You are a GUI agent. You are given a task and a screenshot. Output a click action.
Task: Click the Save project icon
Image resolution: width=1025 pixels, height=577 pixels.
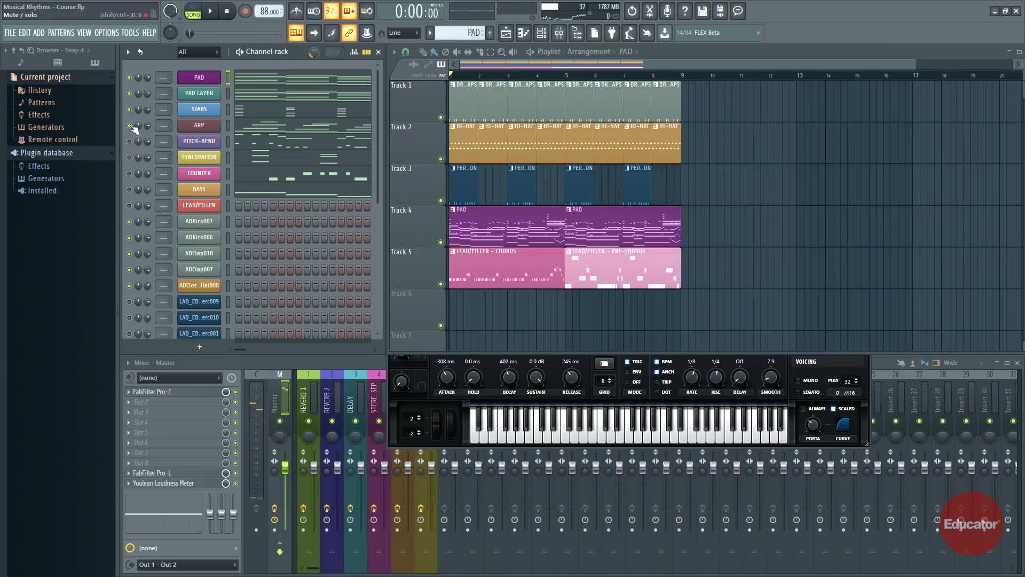pyautogui.click(x=702, y=11)
